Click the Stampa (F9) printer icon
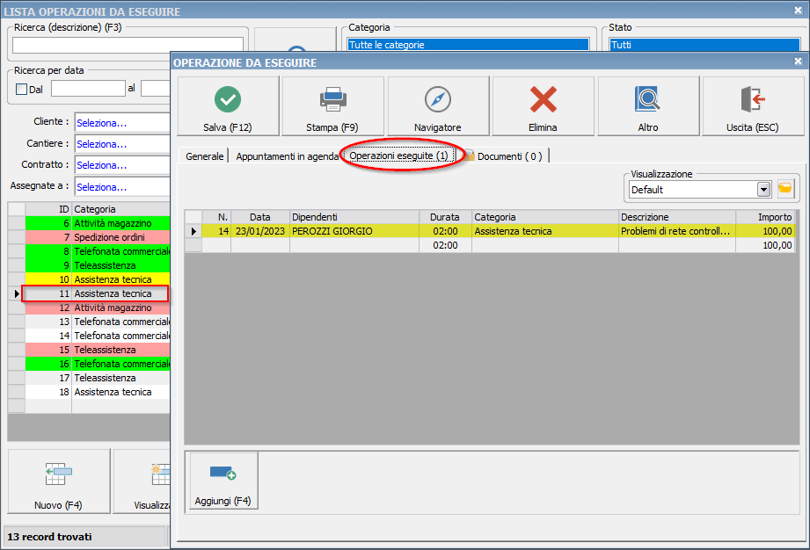The image size is (810, 550). tap(332, 99)
